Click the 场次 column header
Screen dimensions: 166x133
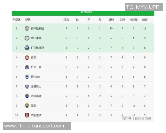point(66,20)
